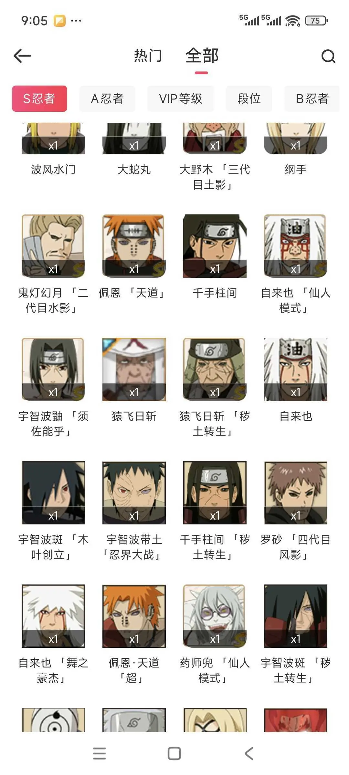Open the search magnifier icon
Viewport: 349px width, 775px height.
[x=328, y=56]
